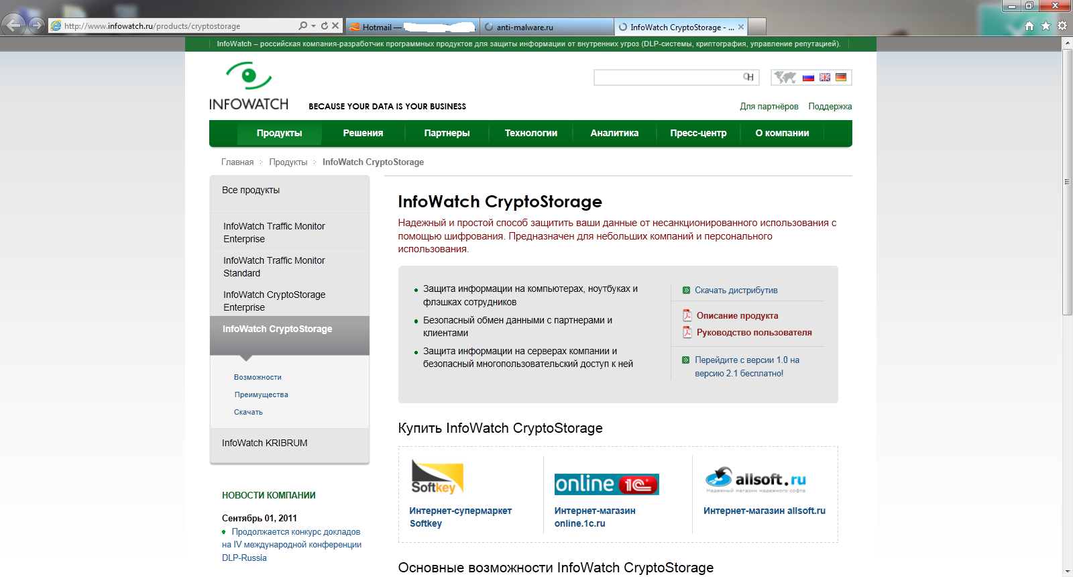Image resolution: width=1073 pixels, height=577 pixels.
Task: Open the Продукты navigation menu item
Action: pos(279,133)
